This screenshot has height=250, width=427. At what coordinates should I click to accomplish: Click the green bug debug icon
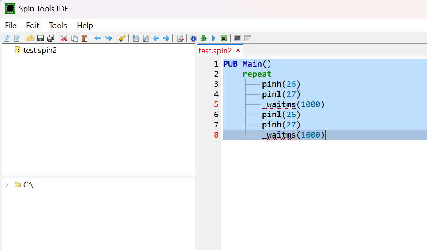click(x=203, y=38)
